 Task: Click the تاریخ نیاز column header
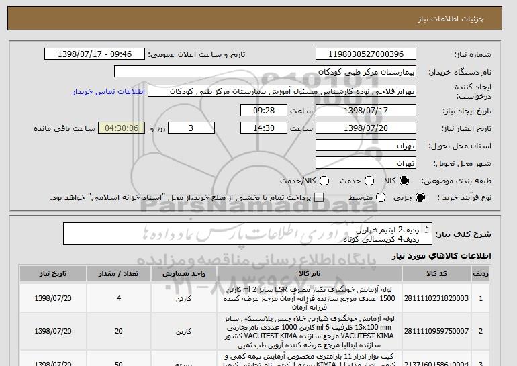click(53, 274)
